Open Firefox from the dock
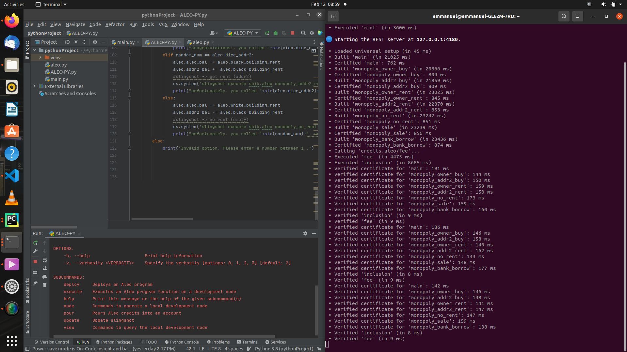This screenshot has height=352, width=627. (x=11, y=21)
